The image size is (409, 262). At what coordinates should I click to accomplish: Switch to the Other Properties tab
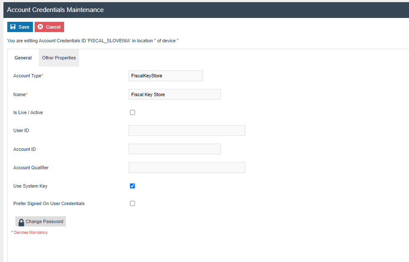(59, 58)
